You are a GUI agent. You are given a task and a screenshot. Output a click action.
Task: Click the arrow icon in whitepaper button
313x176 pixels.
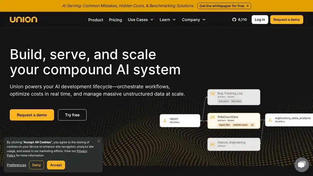click(247, 6)
